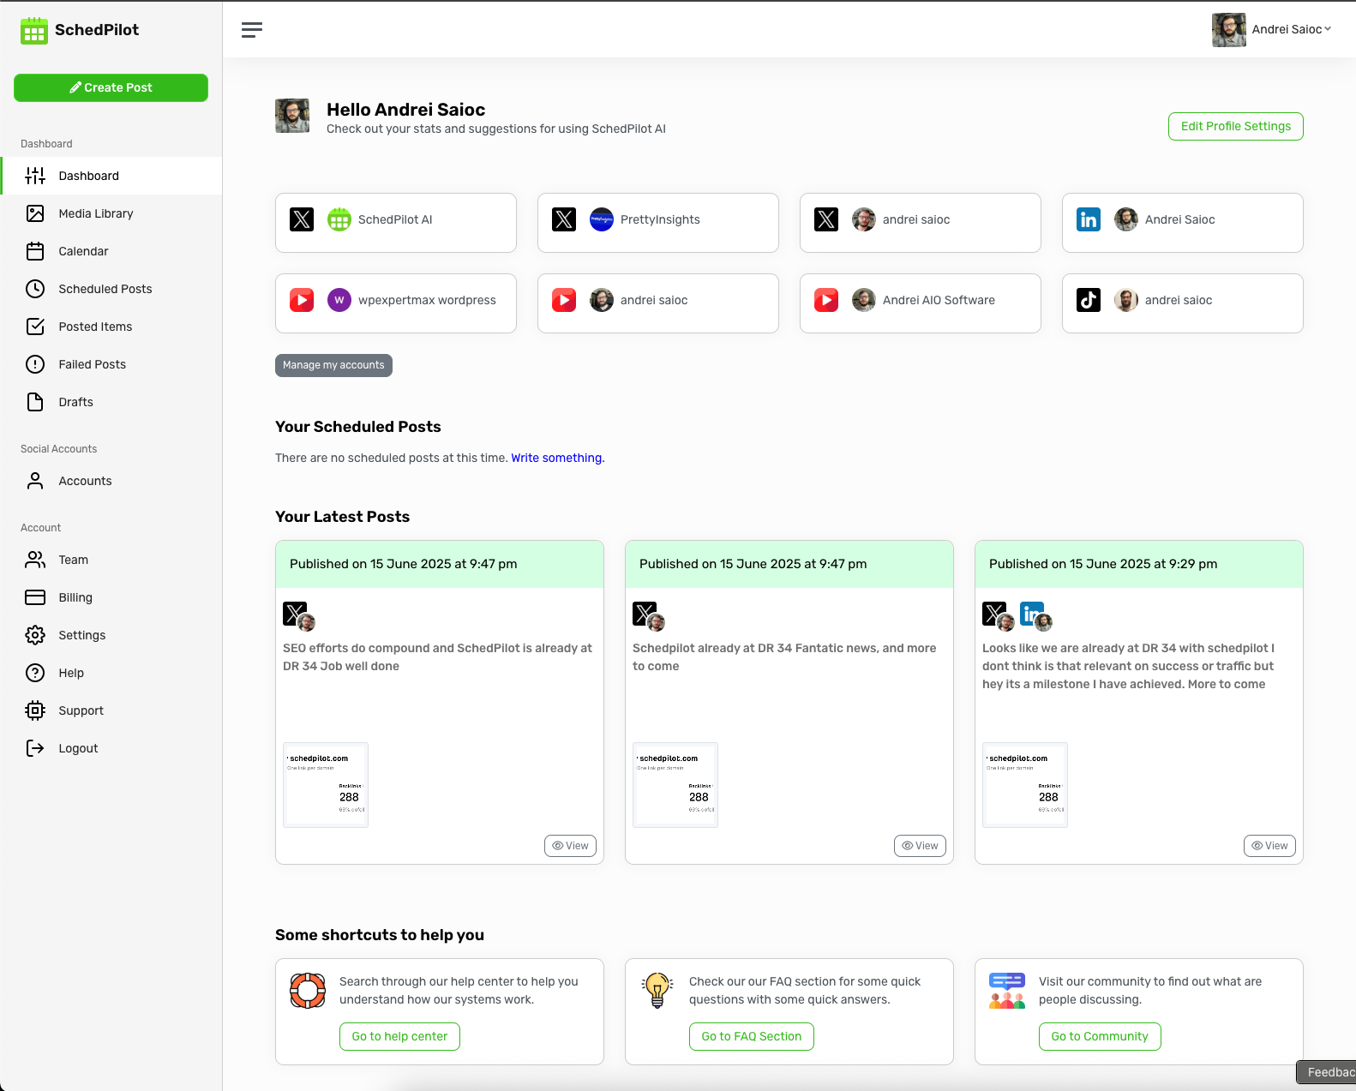Click the X icon on SchedPilot AI card
The width and height of the screenshot is (1356, 1091).
[302, 219]
